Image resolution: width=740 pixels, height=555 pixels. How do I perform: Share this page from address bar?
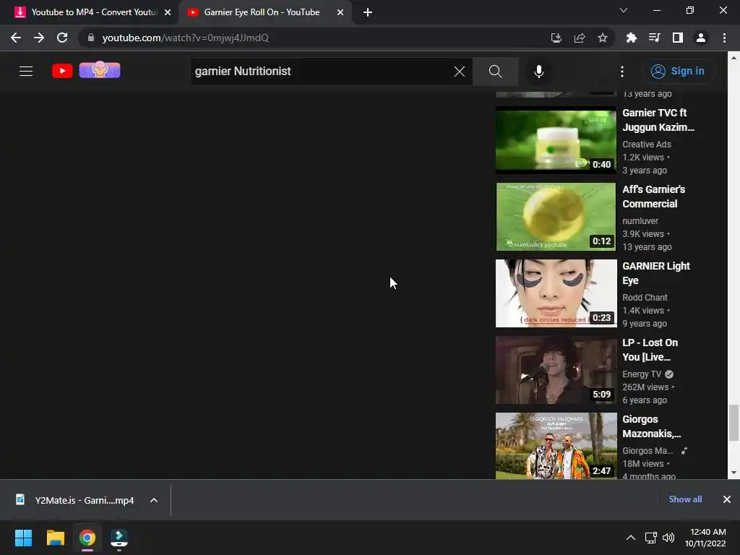(x=580, y=38)
